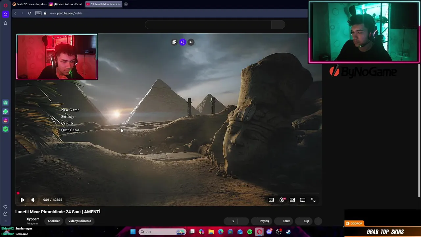Open Steam from the taskbar

(288, 232)
